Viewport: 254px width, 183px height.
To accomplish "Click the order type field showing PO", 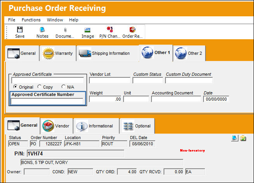I will click(x=33, y=144).
